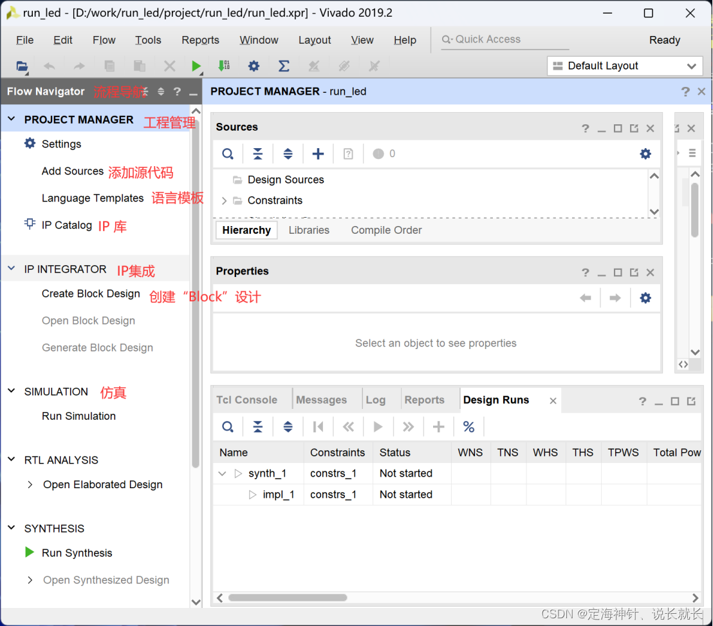Collapse synth_1 run row
Viewport: 713px width, 626px height.
tap(222, 473)
